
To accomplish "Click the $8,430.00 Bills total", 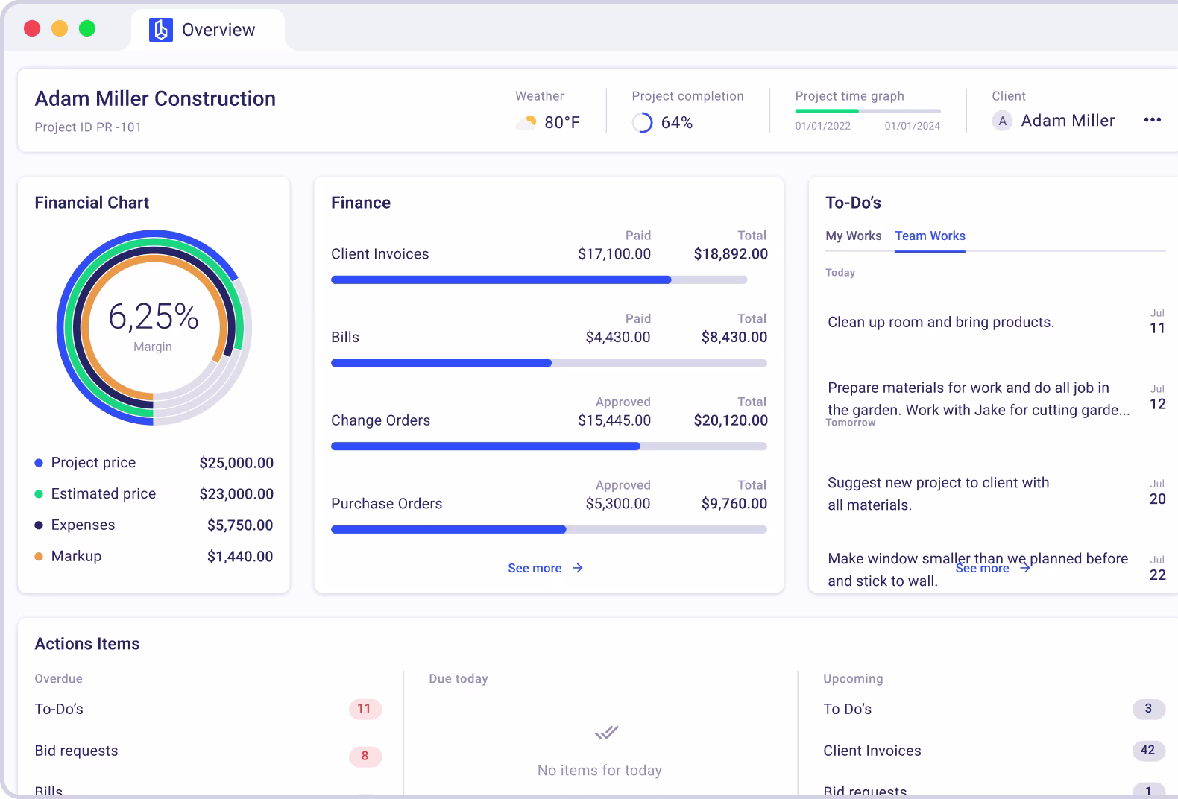I will tap(734, 338).
